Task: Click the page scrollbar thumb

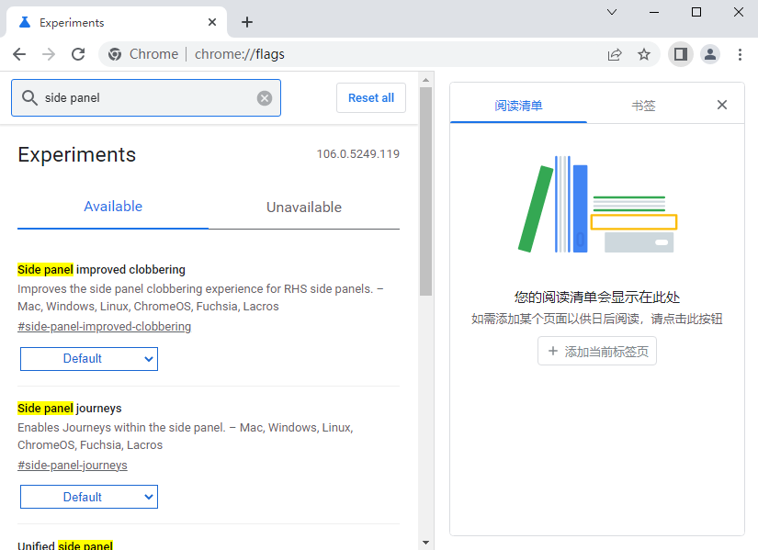Action: (x=425, y=191)
